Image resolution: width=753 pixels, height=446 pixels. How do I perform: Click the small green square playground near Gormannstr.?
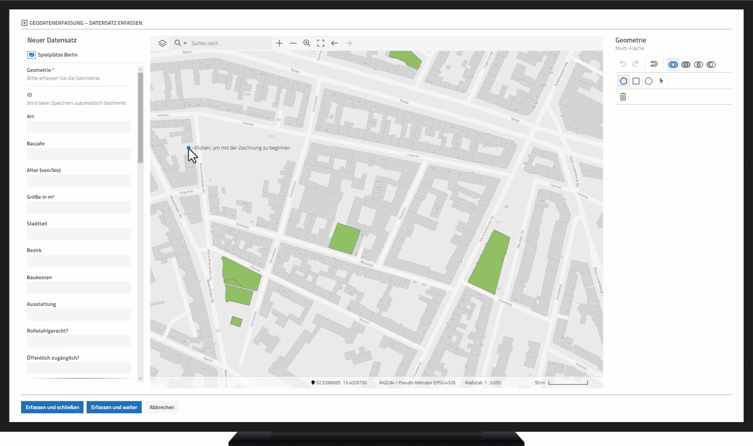tap(236, 322)
